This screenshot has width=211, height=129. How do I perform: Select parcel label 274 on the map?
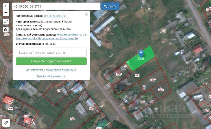[x=59, y=91]
